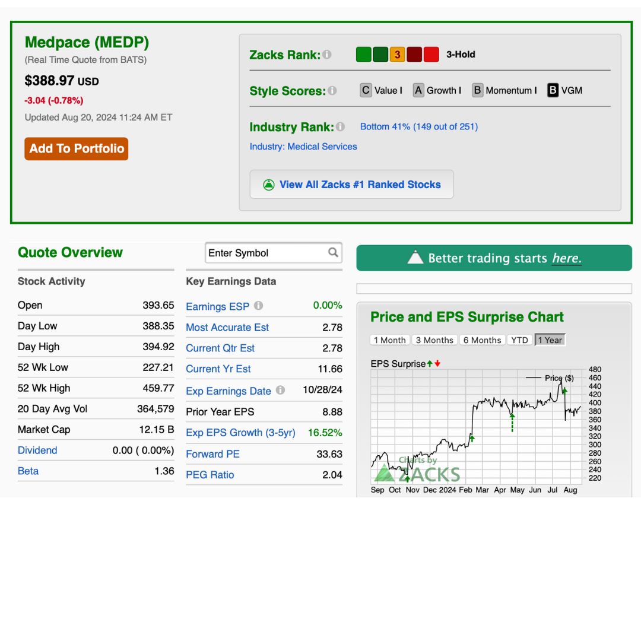Click the red EPS Surprise down arrow

click(x=437, y=363)
